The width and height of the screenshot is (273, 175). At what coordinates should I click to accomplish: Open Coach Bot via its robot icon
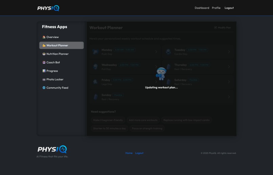click(x=44, y=62)
